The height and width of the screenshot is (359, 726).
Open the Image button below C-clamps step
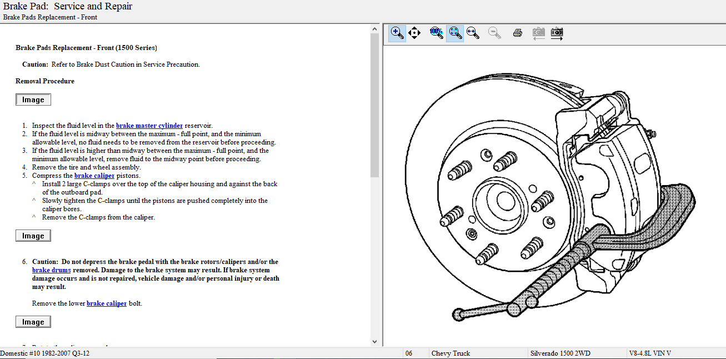[x=33, y=236]
